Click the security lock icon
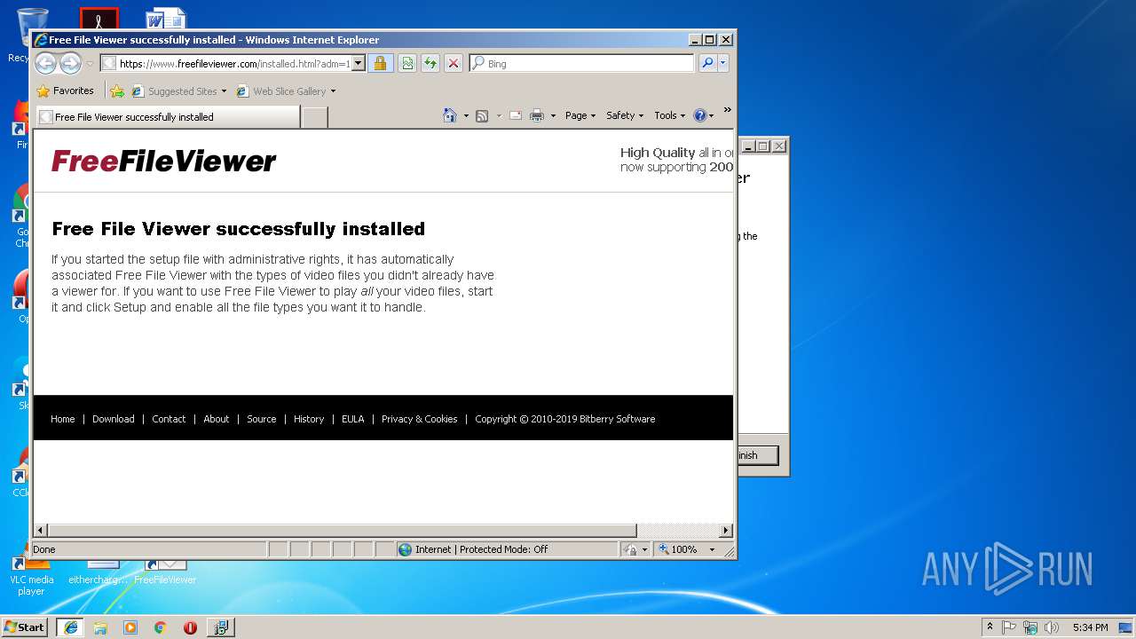This screenshot has height=639, width=1136. pyautogui.click(x=380, y=63)
